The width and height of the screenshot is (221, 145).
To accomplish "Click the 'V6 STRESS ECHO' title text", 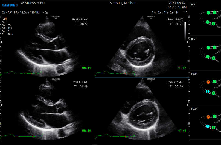I will [33, 3].
